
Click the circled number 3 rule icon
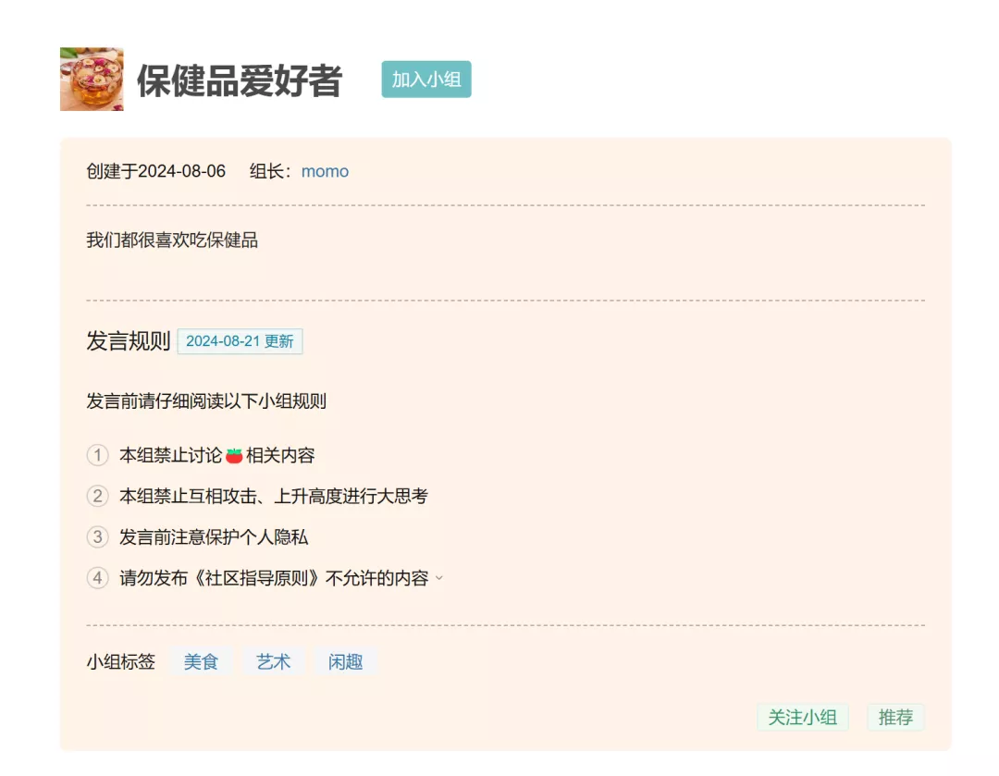point(97,537)
